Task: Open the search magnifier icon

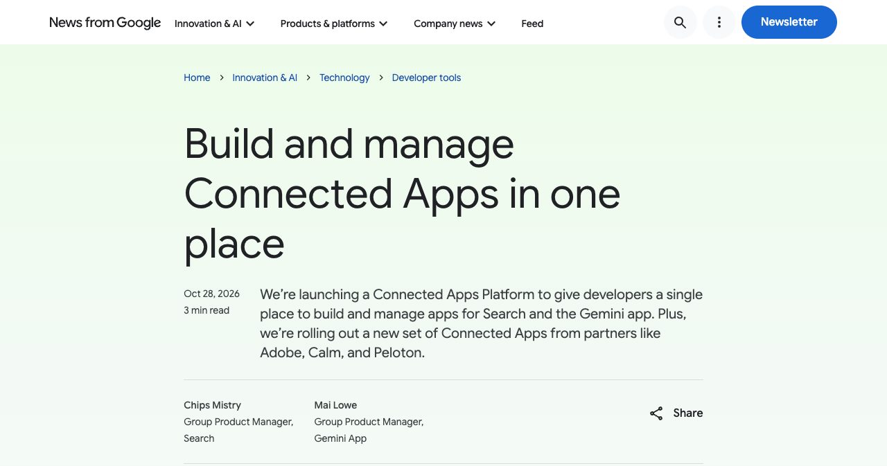Action: (680, 22)
